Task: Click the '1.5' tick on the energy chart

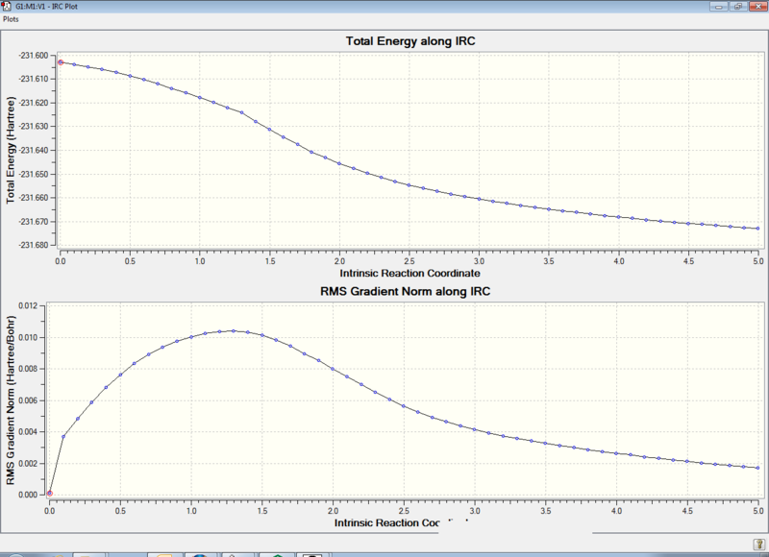Action: click(270, 261)
